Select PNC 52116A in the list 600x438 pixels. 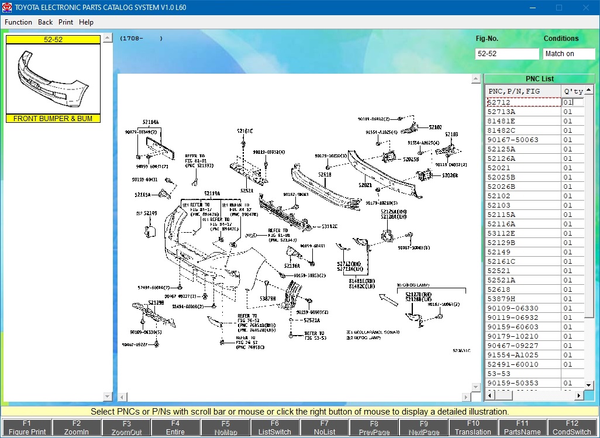[x=523, y=224]
